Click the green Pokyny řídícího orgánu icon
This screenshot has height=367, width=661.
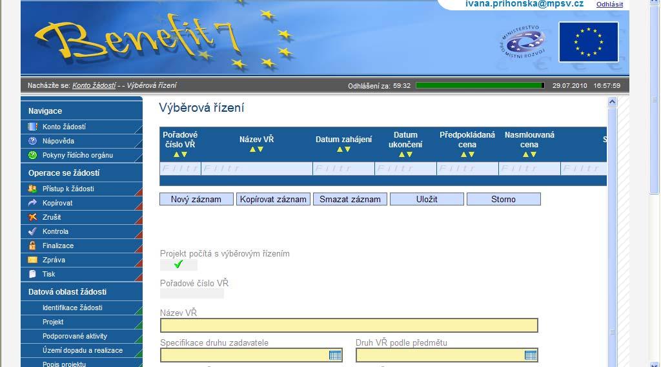[32, 155]
